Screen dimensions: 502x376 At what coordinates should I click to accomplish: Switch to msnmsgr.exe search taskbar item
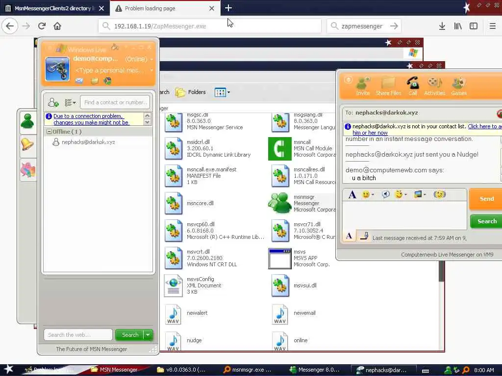248,370
